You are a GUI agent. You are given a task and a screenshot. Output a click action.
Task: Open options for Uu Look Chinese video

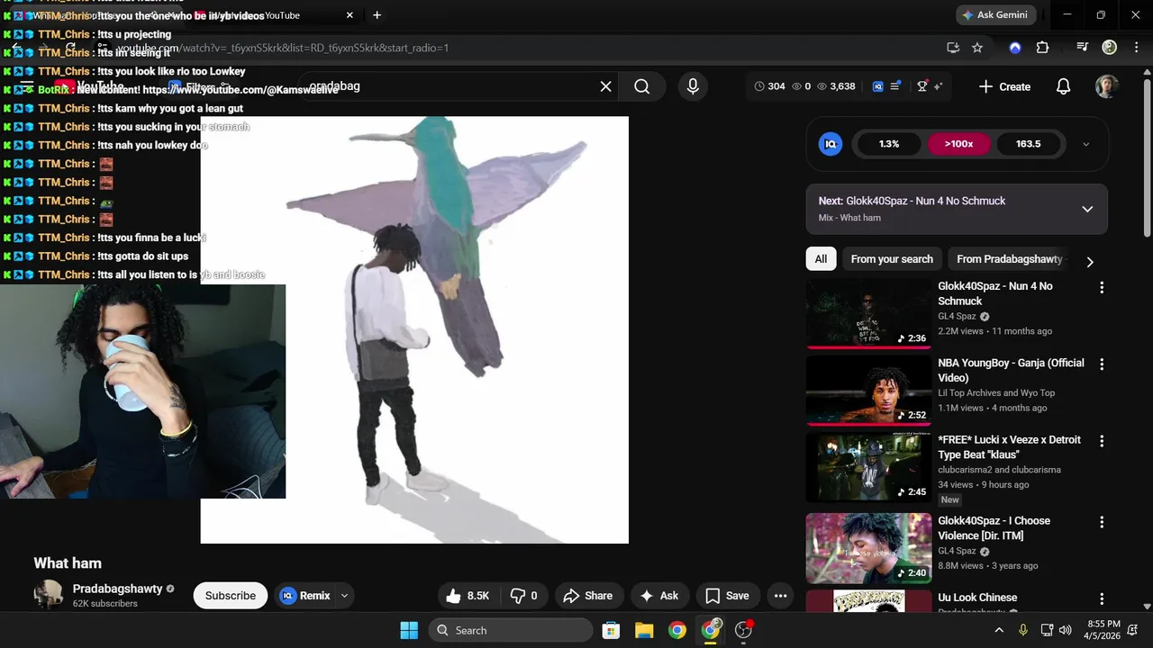(x=1101, y=598)
